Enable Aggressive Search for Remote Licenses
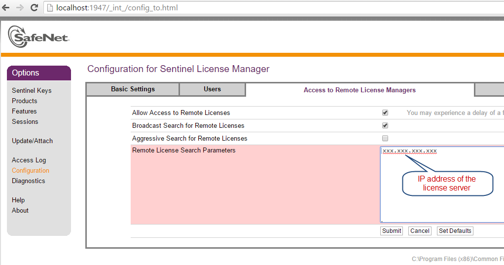Viewport: 504px width, 265px height. pos(385,138)
